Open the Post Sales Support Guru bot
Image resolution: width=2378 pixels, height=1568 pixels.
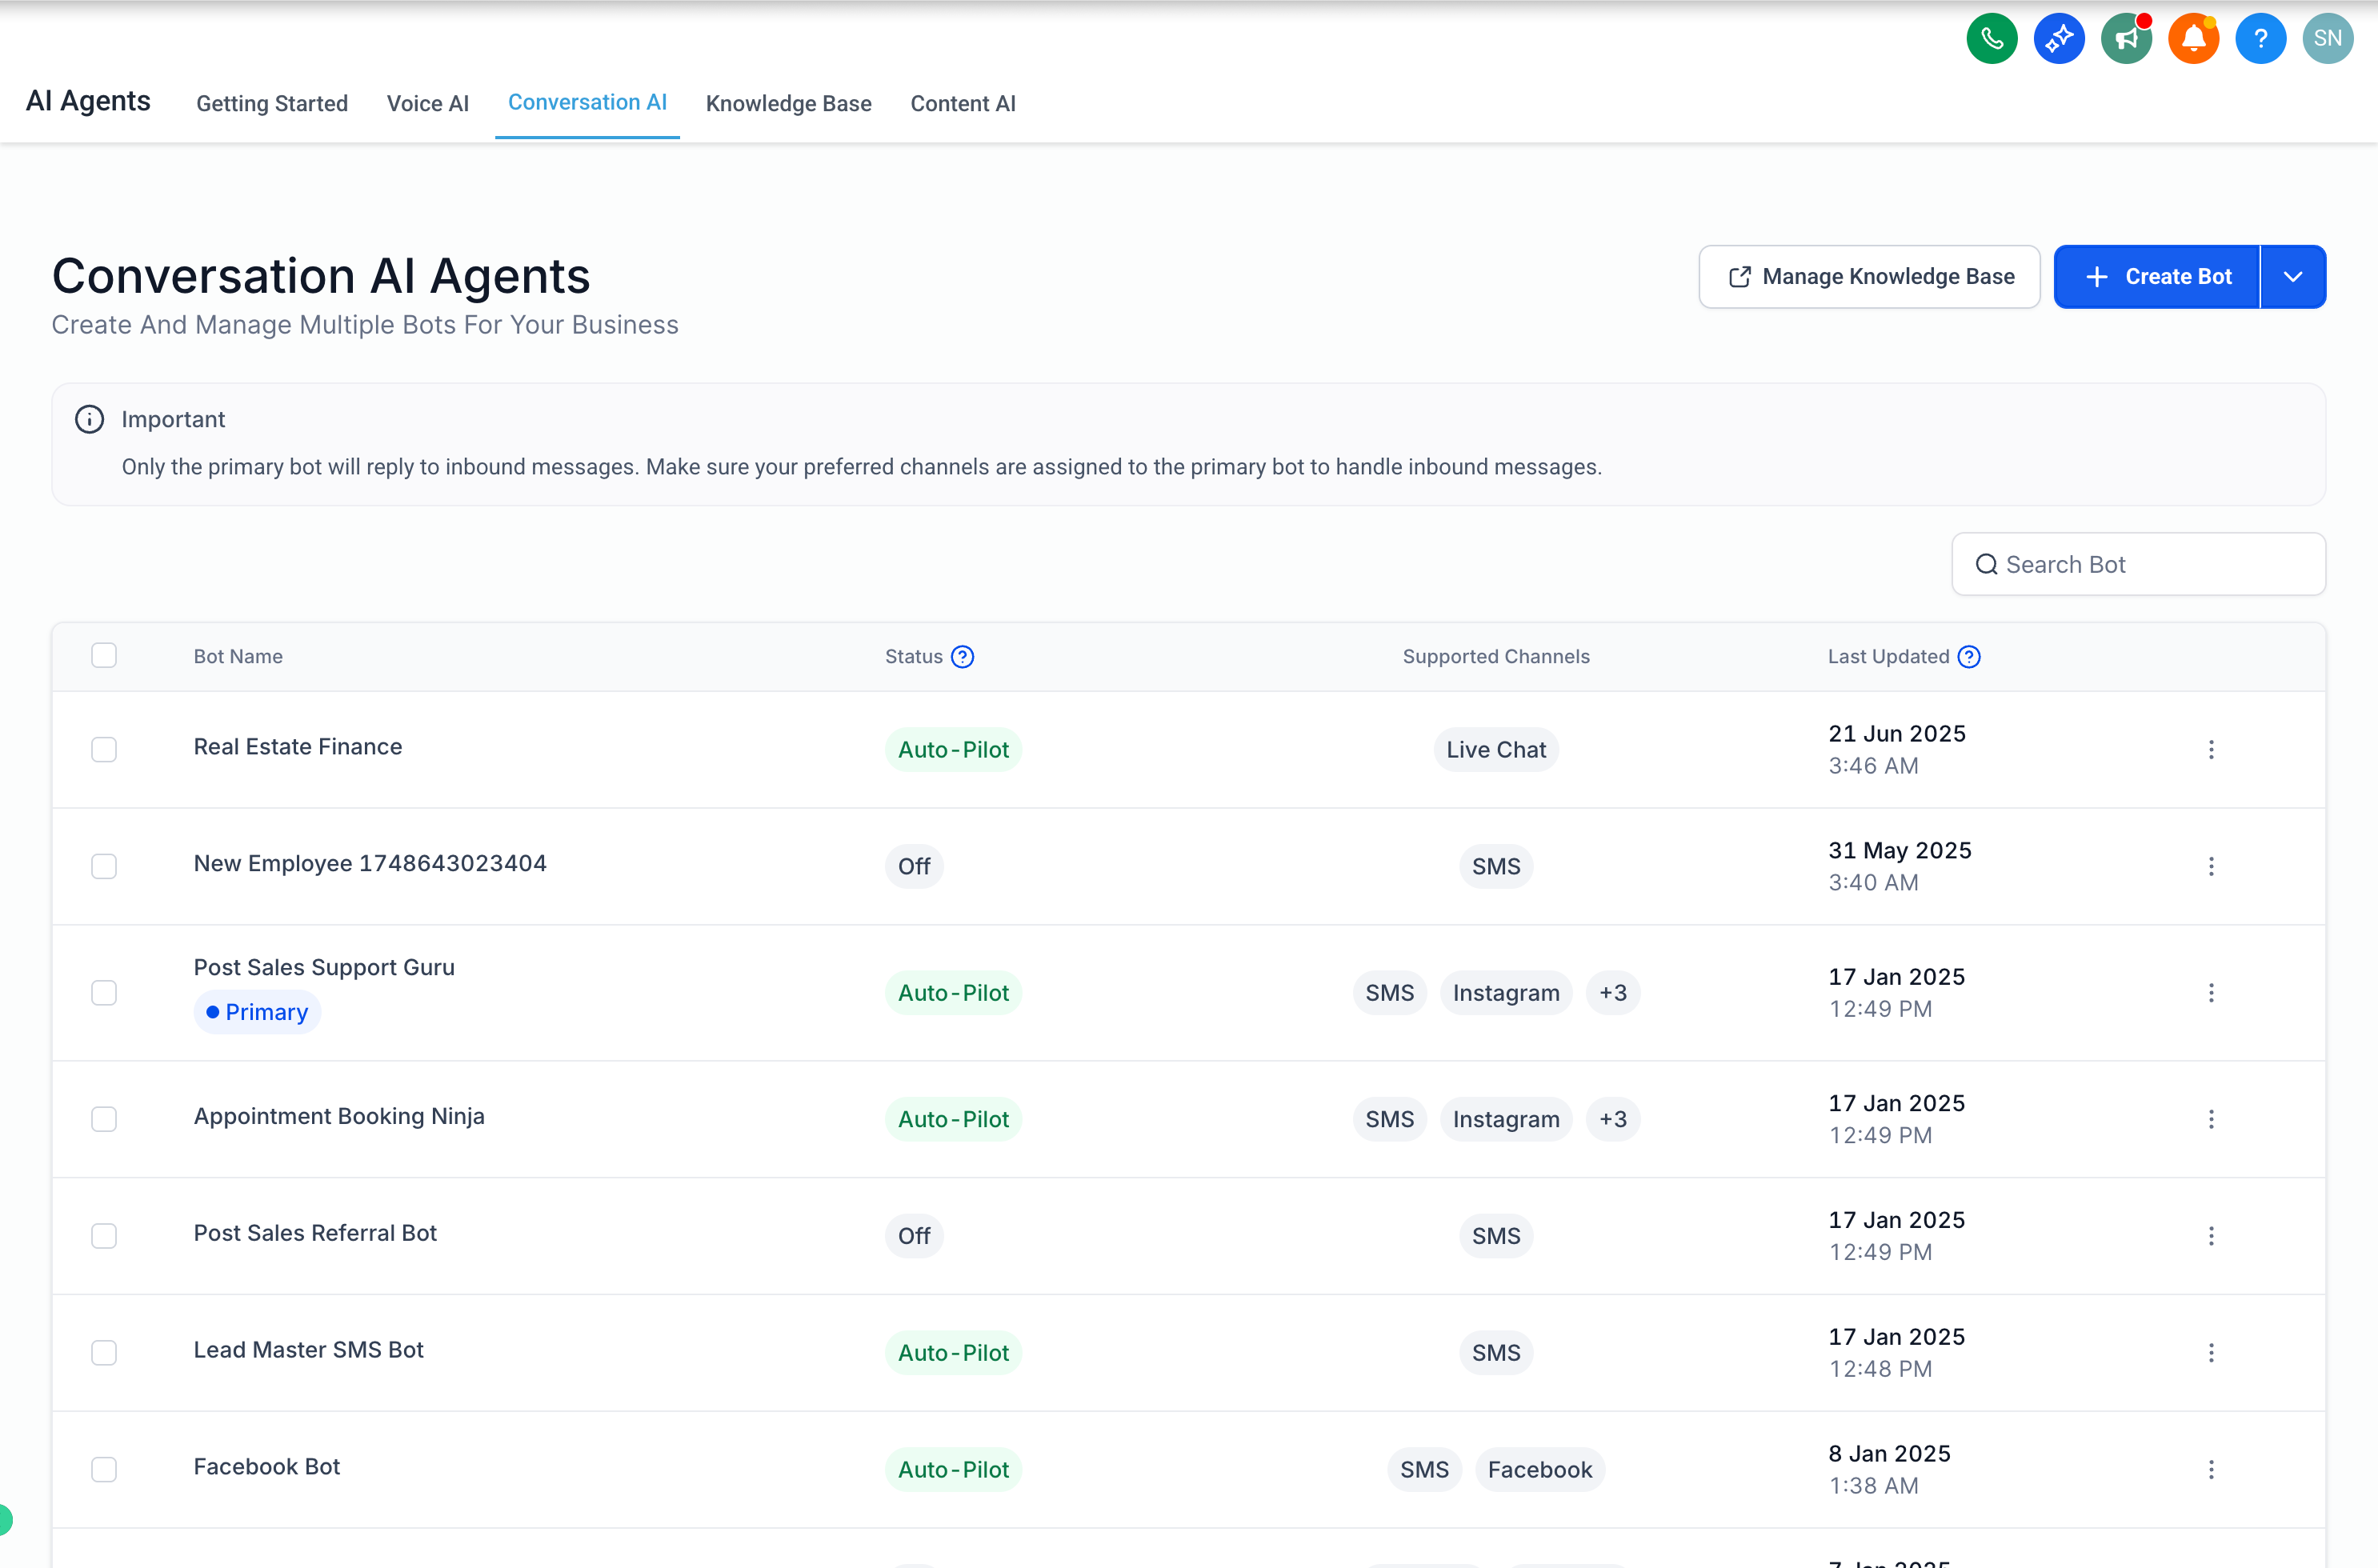[324, 968]
